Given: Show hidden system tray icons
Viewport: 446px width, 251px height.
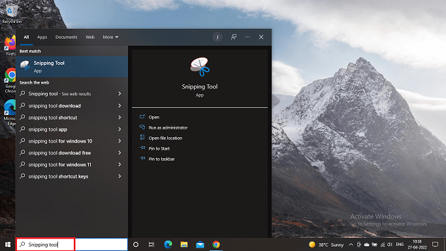Looking at the screenshot, I should 351,244.
